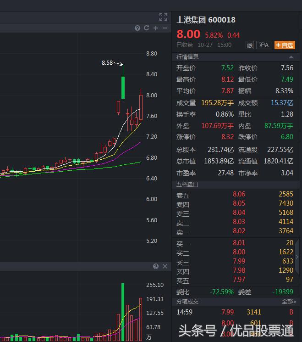Viewport: 302px width, 342px height.
Task: Click the P/B ratio 3.04
Action: click(x=287, y=173)
